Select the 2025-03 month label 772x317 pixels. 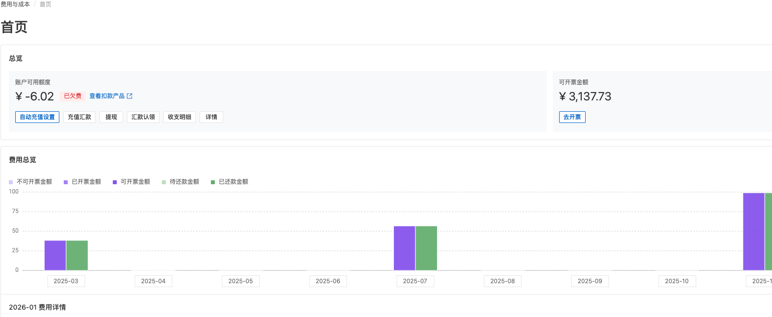(66, 281)
